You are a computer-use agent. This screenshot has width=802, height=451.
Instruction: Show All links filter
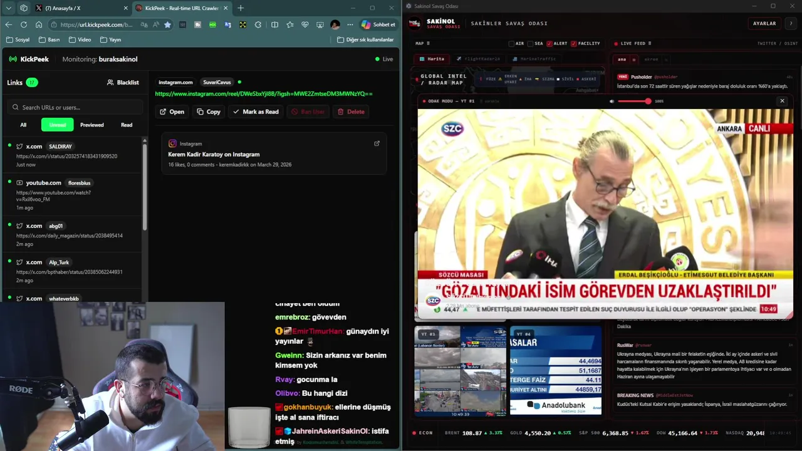coord(23,125)
